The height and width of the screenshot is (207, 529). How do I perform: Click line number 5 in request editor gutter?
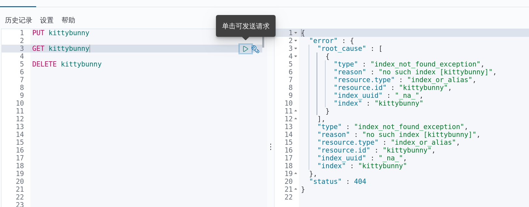pos(22,64)
